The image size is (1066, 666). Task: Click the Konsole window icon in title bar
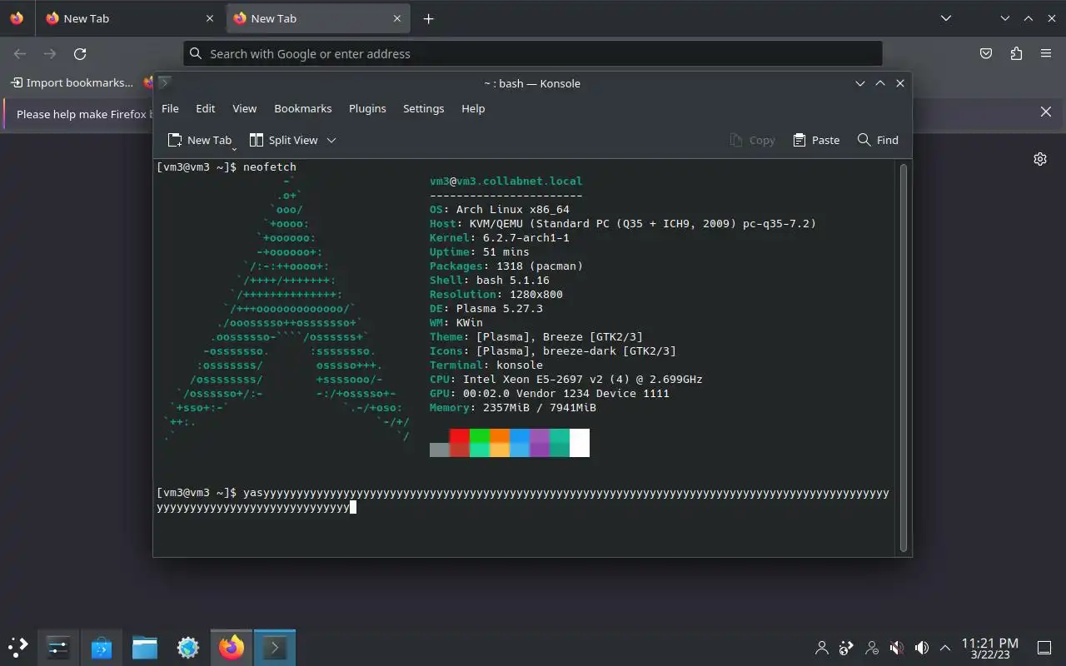tap(164, 82)
